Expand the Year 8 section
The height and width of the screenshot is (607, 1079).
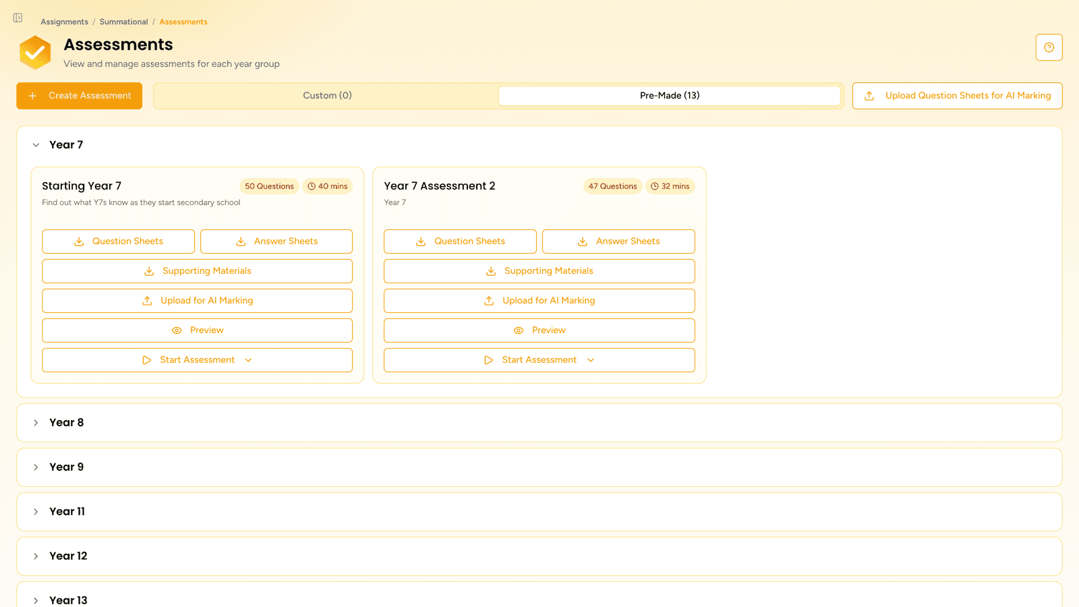coord(539,423)
